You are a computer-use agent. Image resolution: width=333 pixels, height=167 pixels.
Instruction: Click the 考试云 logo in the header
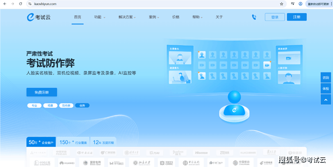(39, 17)
